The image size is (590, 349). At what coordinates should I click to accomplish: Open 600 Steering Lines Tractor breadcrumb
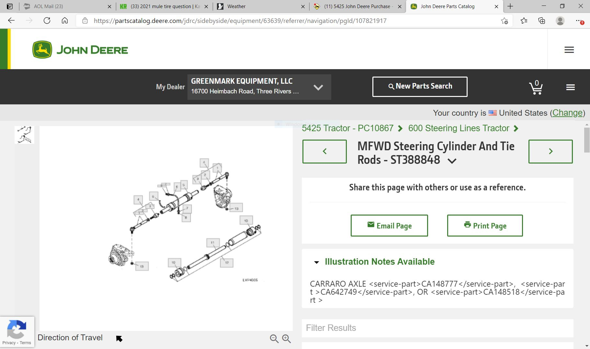(x=459, y=128)
